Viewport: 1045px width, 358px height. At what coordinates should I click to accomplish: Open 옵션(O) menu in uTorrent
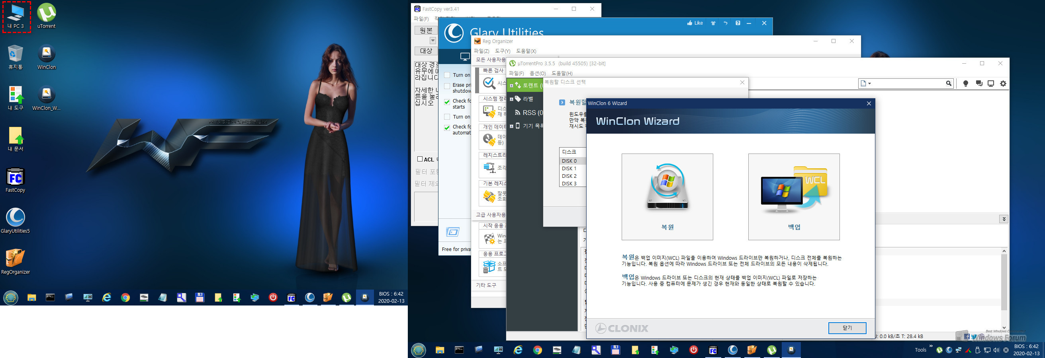coord(538,73)
